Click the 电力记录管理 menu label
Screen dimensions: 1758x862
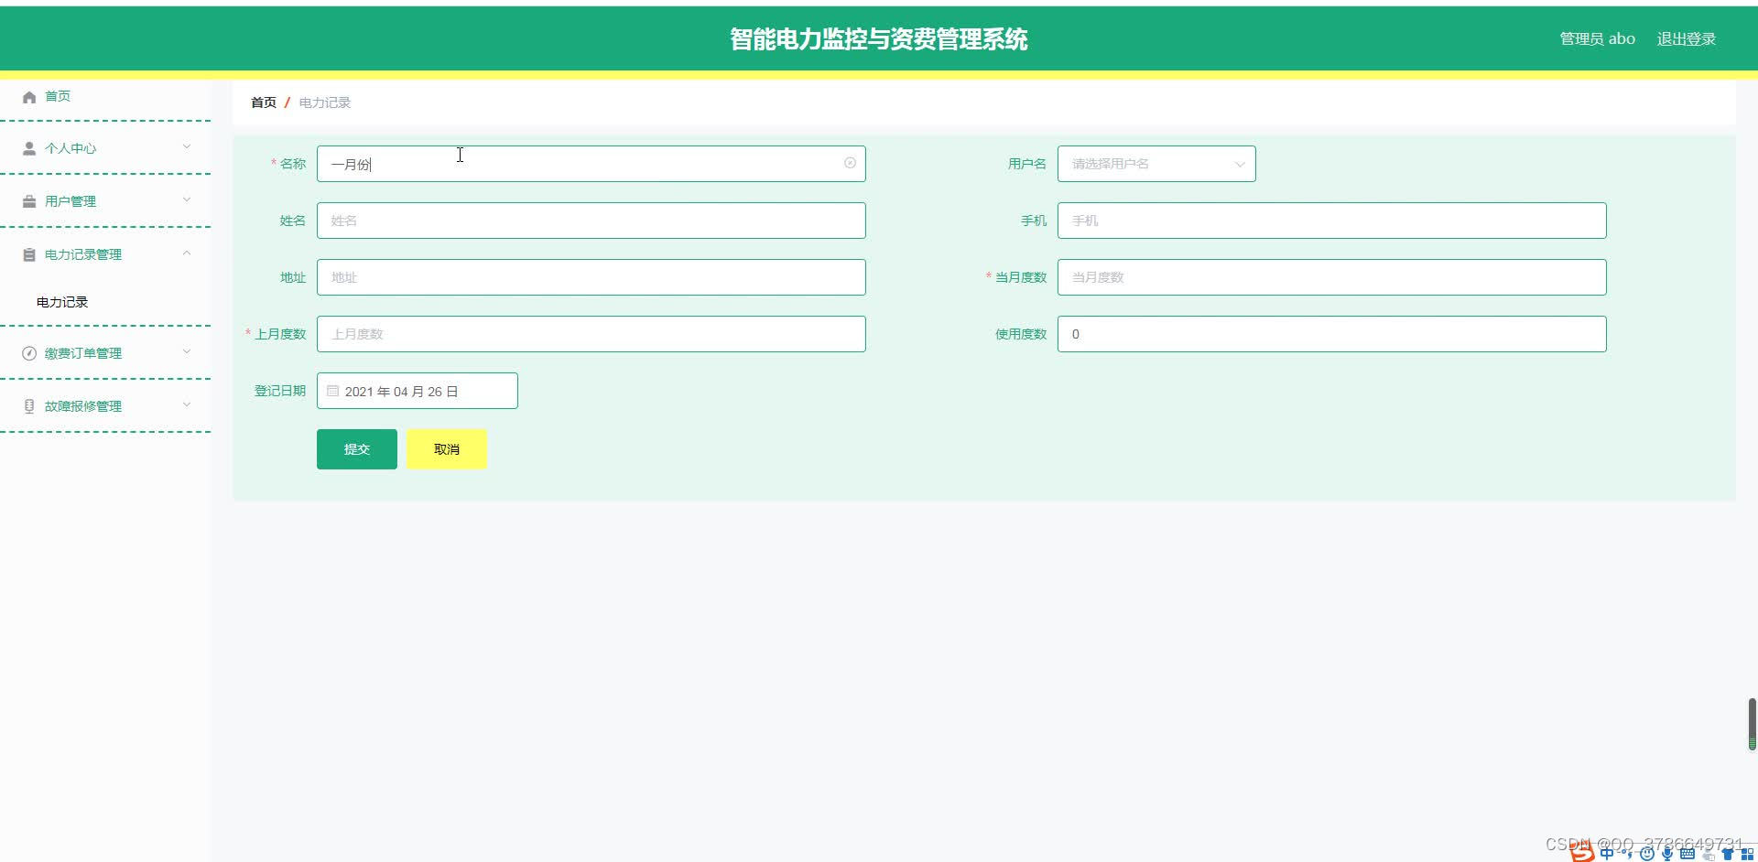(x=83, y=254)
